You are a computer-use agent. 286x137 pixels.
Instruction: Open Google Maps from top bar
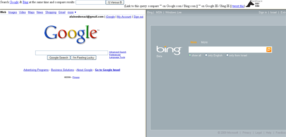pos(31,12)
